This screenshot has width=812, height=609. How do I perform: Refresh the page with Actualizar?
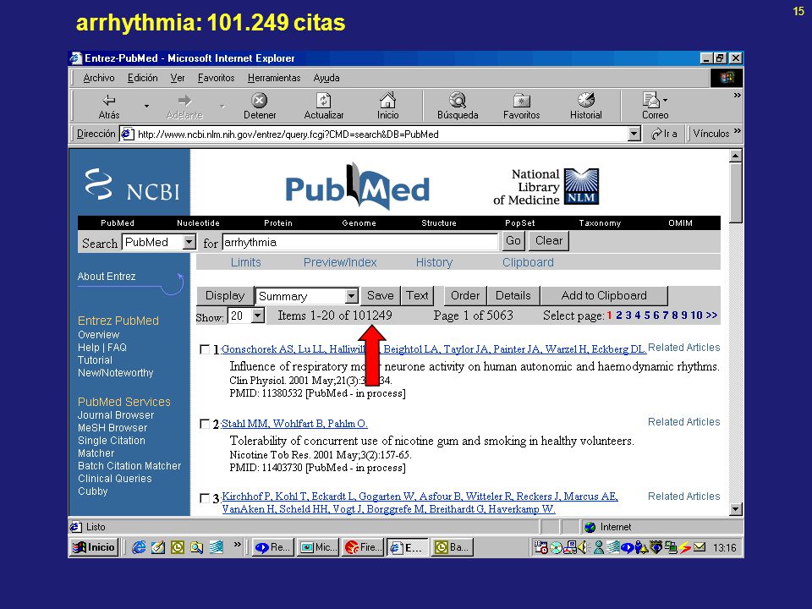324,107
